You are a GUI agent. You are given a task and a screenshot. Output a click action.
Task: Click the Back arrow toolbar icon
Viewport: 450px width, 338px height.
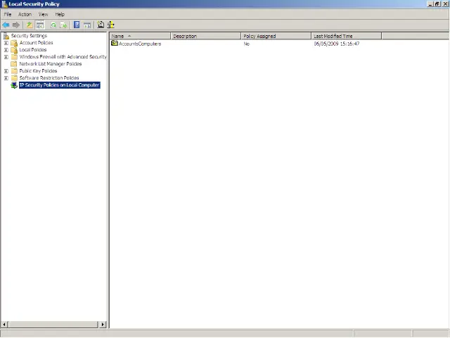click(x=6, y=25)
